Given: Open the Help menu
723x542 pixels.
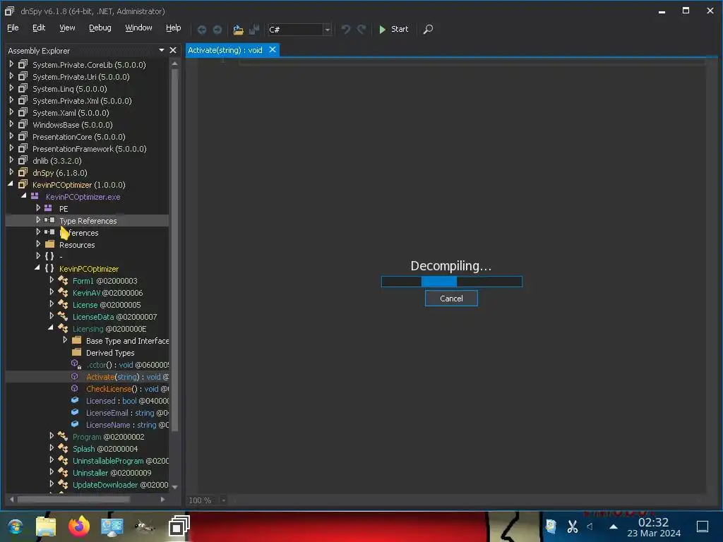Looking at the screenshot, I should click(174, 28).
